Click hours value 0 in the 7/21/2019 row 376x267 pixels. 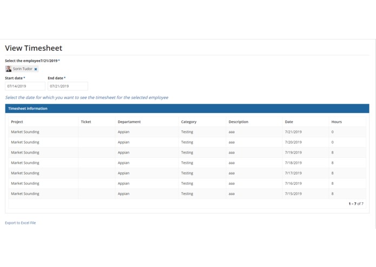pyautogui.click(x=332, y=132)
